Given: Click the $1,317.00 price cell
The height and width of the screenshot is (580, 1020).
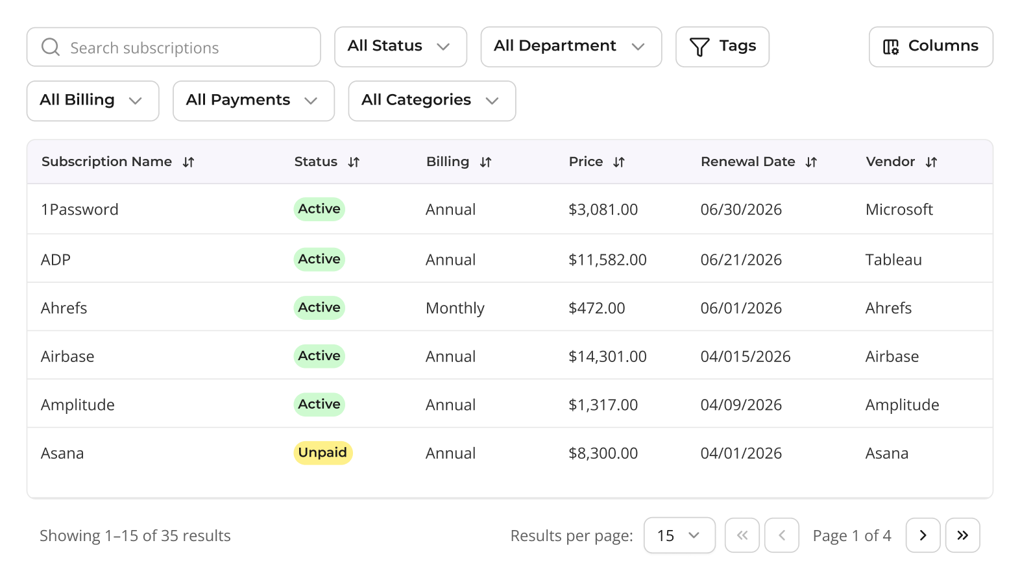Looking at the screenshot, I should coord(603,405).
